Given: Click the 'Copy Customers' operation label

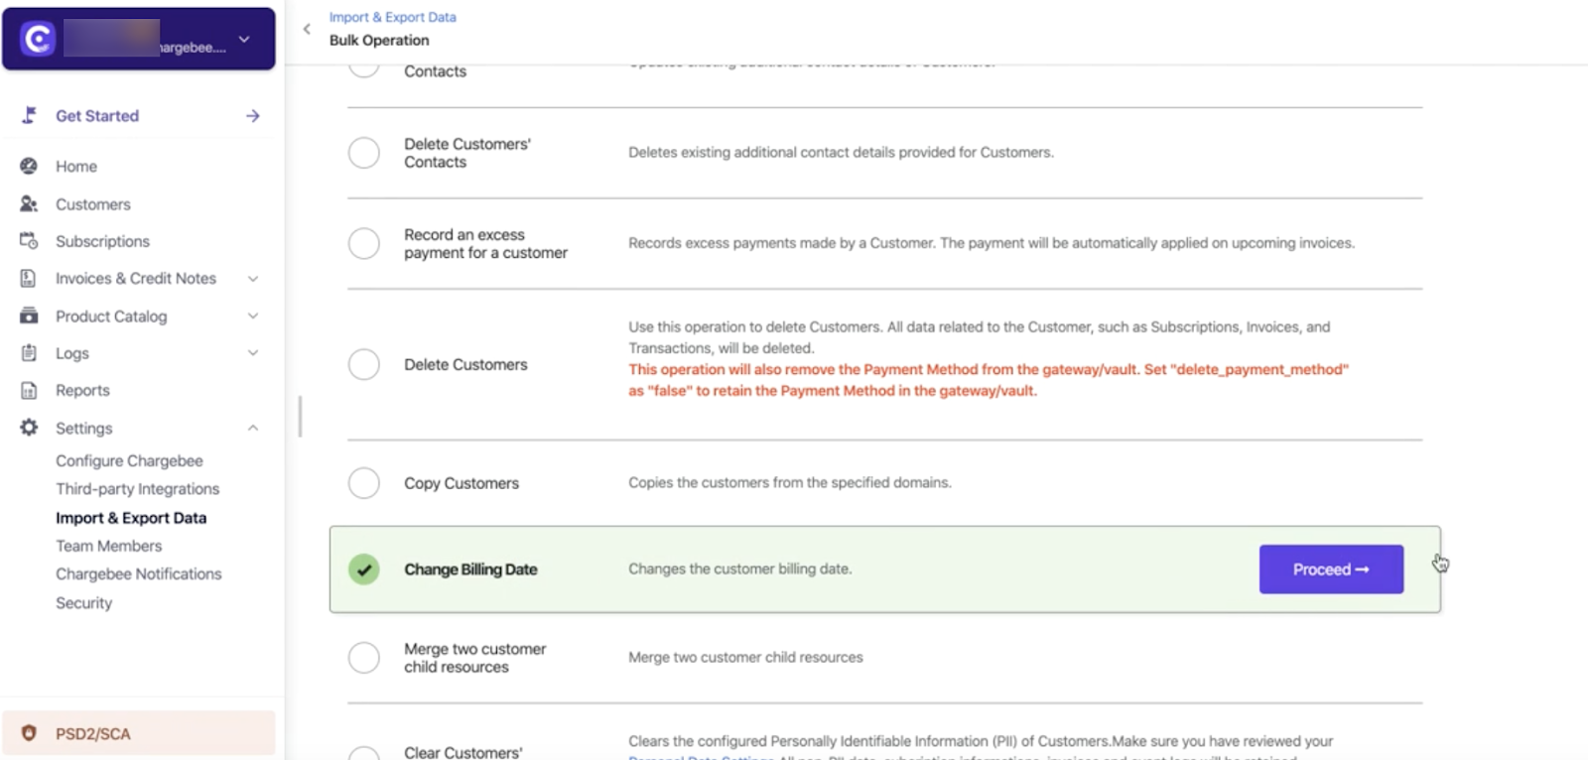Looking at the screenshot, I should click(462, 483).
